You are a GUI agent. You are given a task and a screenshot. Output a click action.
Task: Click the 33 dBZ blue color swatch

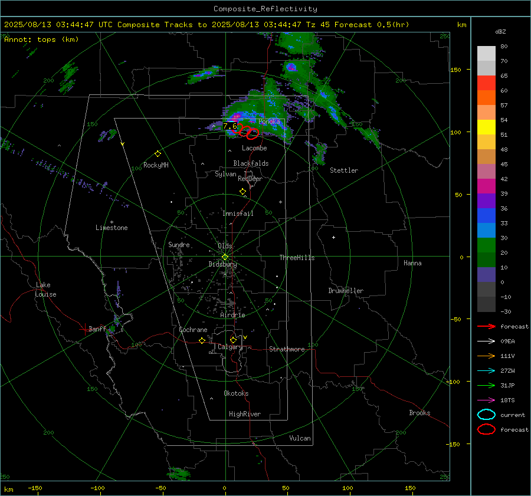[x=486, y=216]
